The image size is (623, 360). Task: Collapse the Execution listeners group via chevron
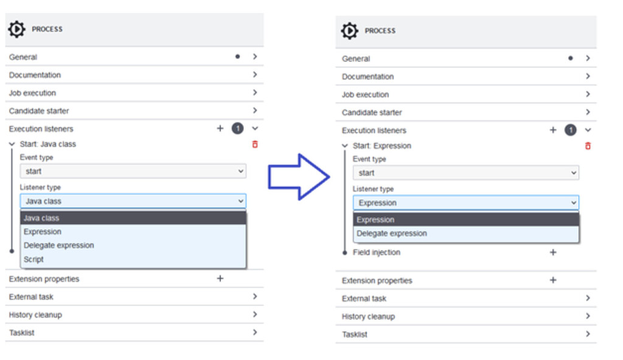[x=255, y=128]
